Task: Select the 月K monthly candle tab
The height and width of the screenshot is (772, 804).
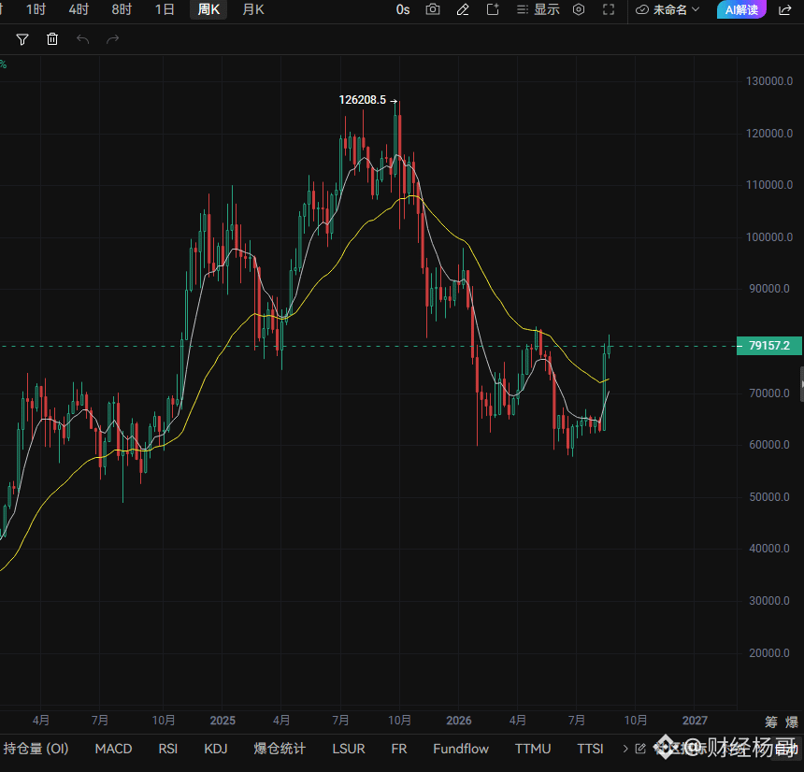Action: click(253, 9)
